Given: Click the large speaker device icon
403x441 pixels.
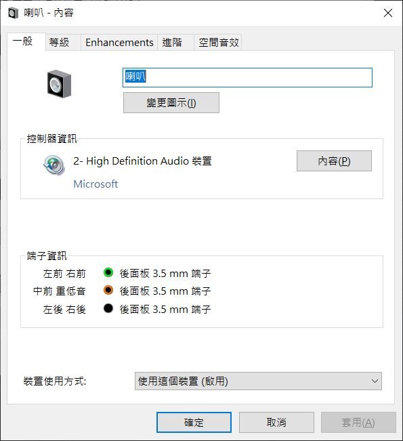Looking at the screenshot, I should point(59,84).
